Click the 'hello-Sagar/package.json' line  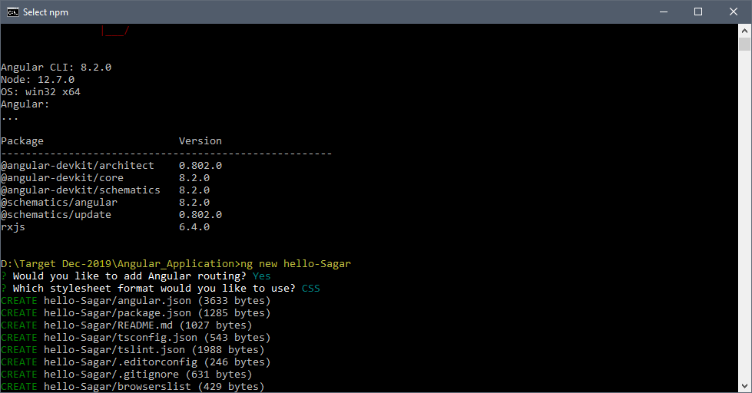pos(136,313)
